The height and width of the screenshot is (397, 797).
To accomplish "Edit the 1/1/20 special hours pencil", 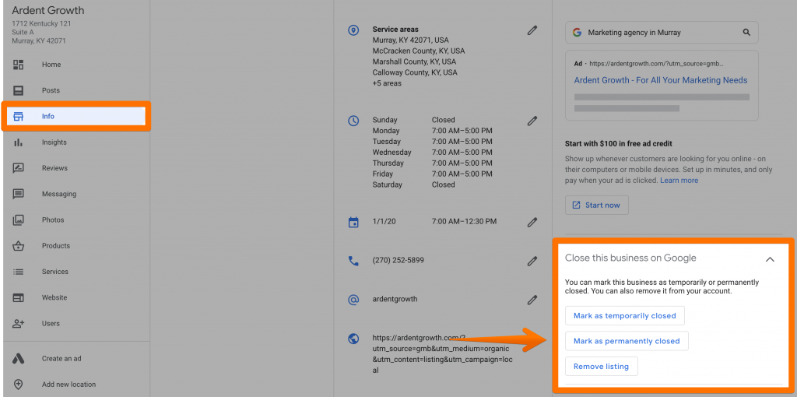I will tap(532, 222).
